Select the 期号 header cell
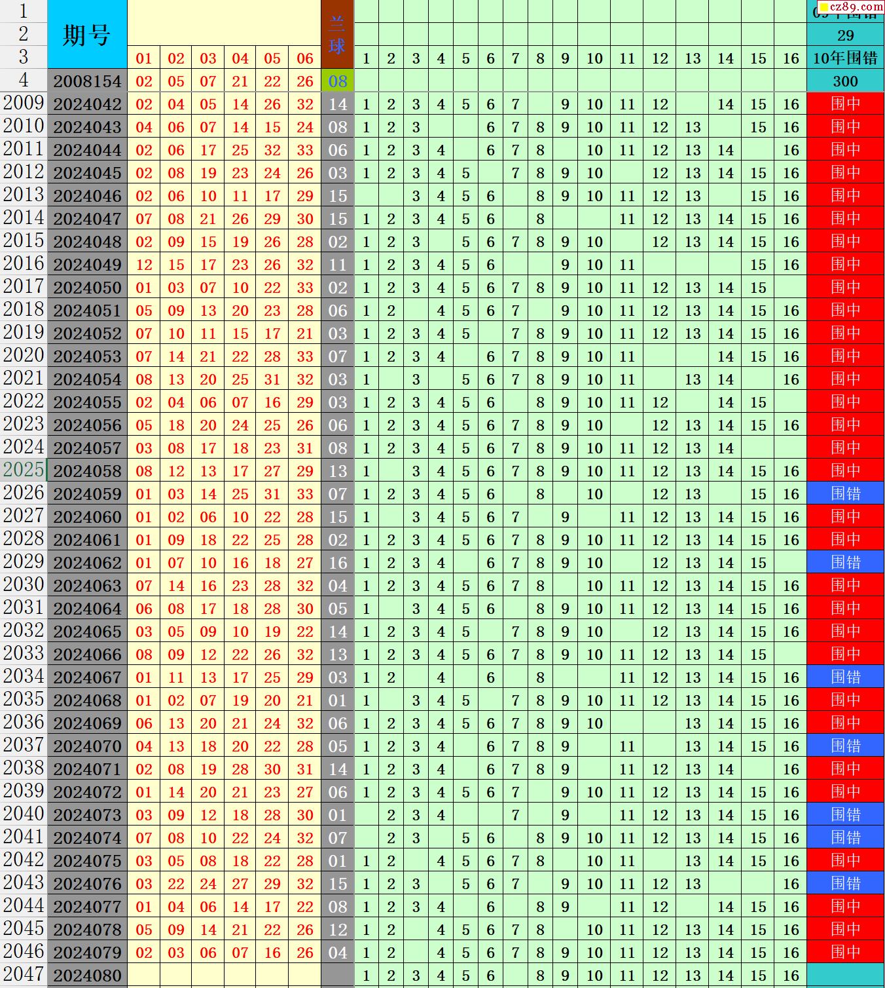 pyautogui.click(x=87, y=34)
